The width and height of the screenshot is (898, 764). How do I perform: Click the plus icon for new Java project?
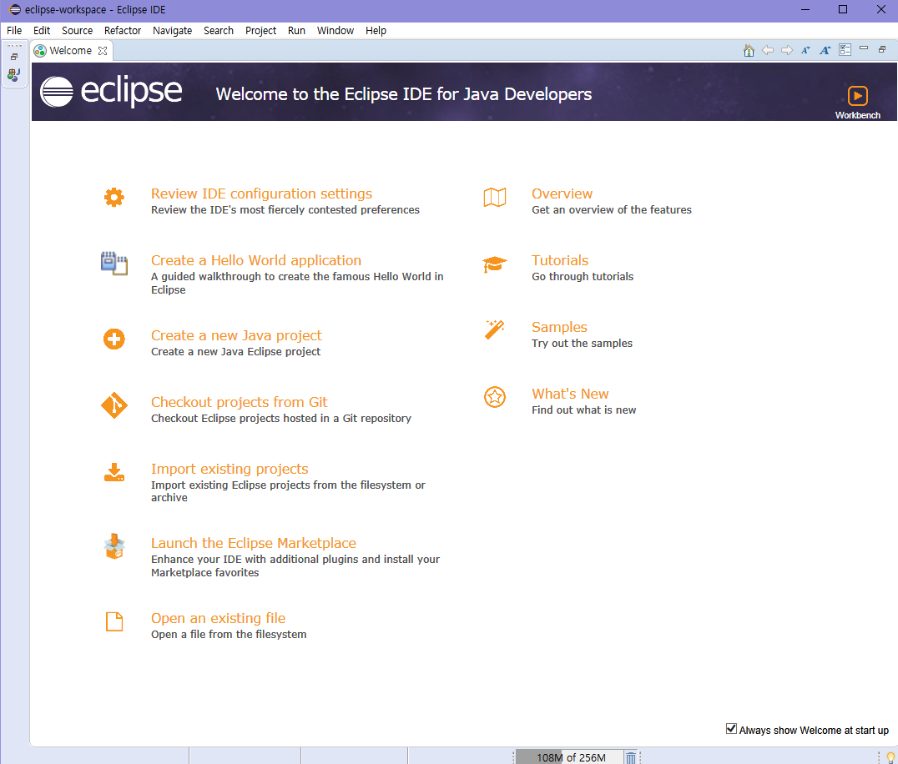114,339
